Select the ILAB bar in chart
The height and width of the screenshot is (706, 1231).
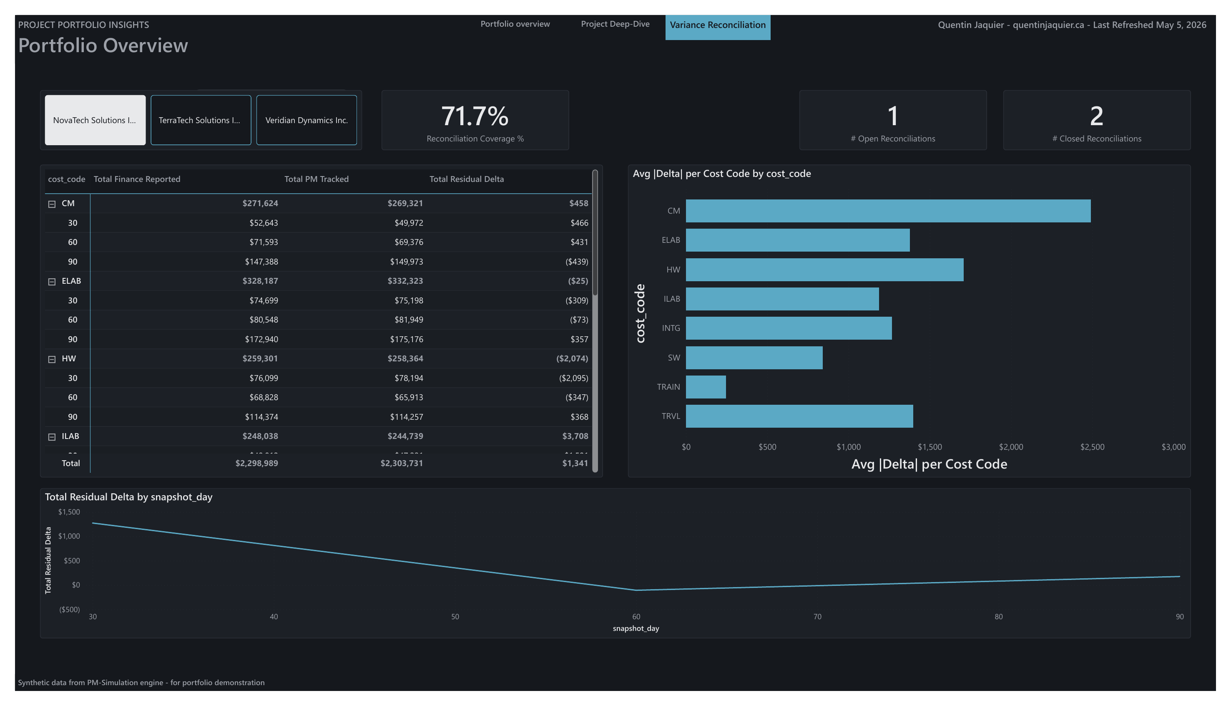782,299
